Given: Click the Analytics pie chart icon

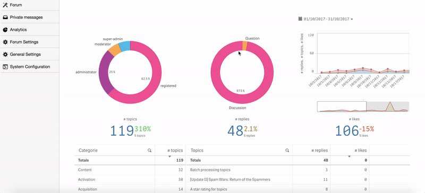Looking at the screenshot, I should pyautogui.click(x=5, y=30).
